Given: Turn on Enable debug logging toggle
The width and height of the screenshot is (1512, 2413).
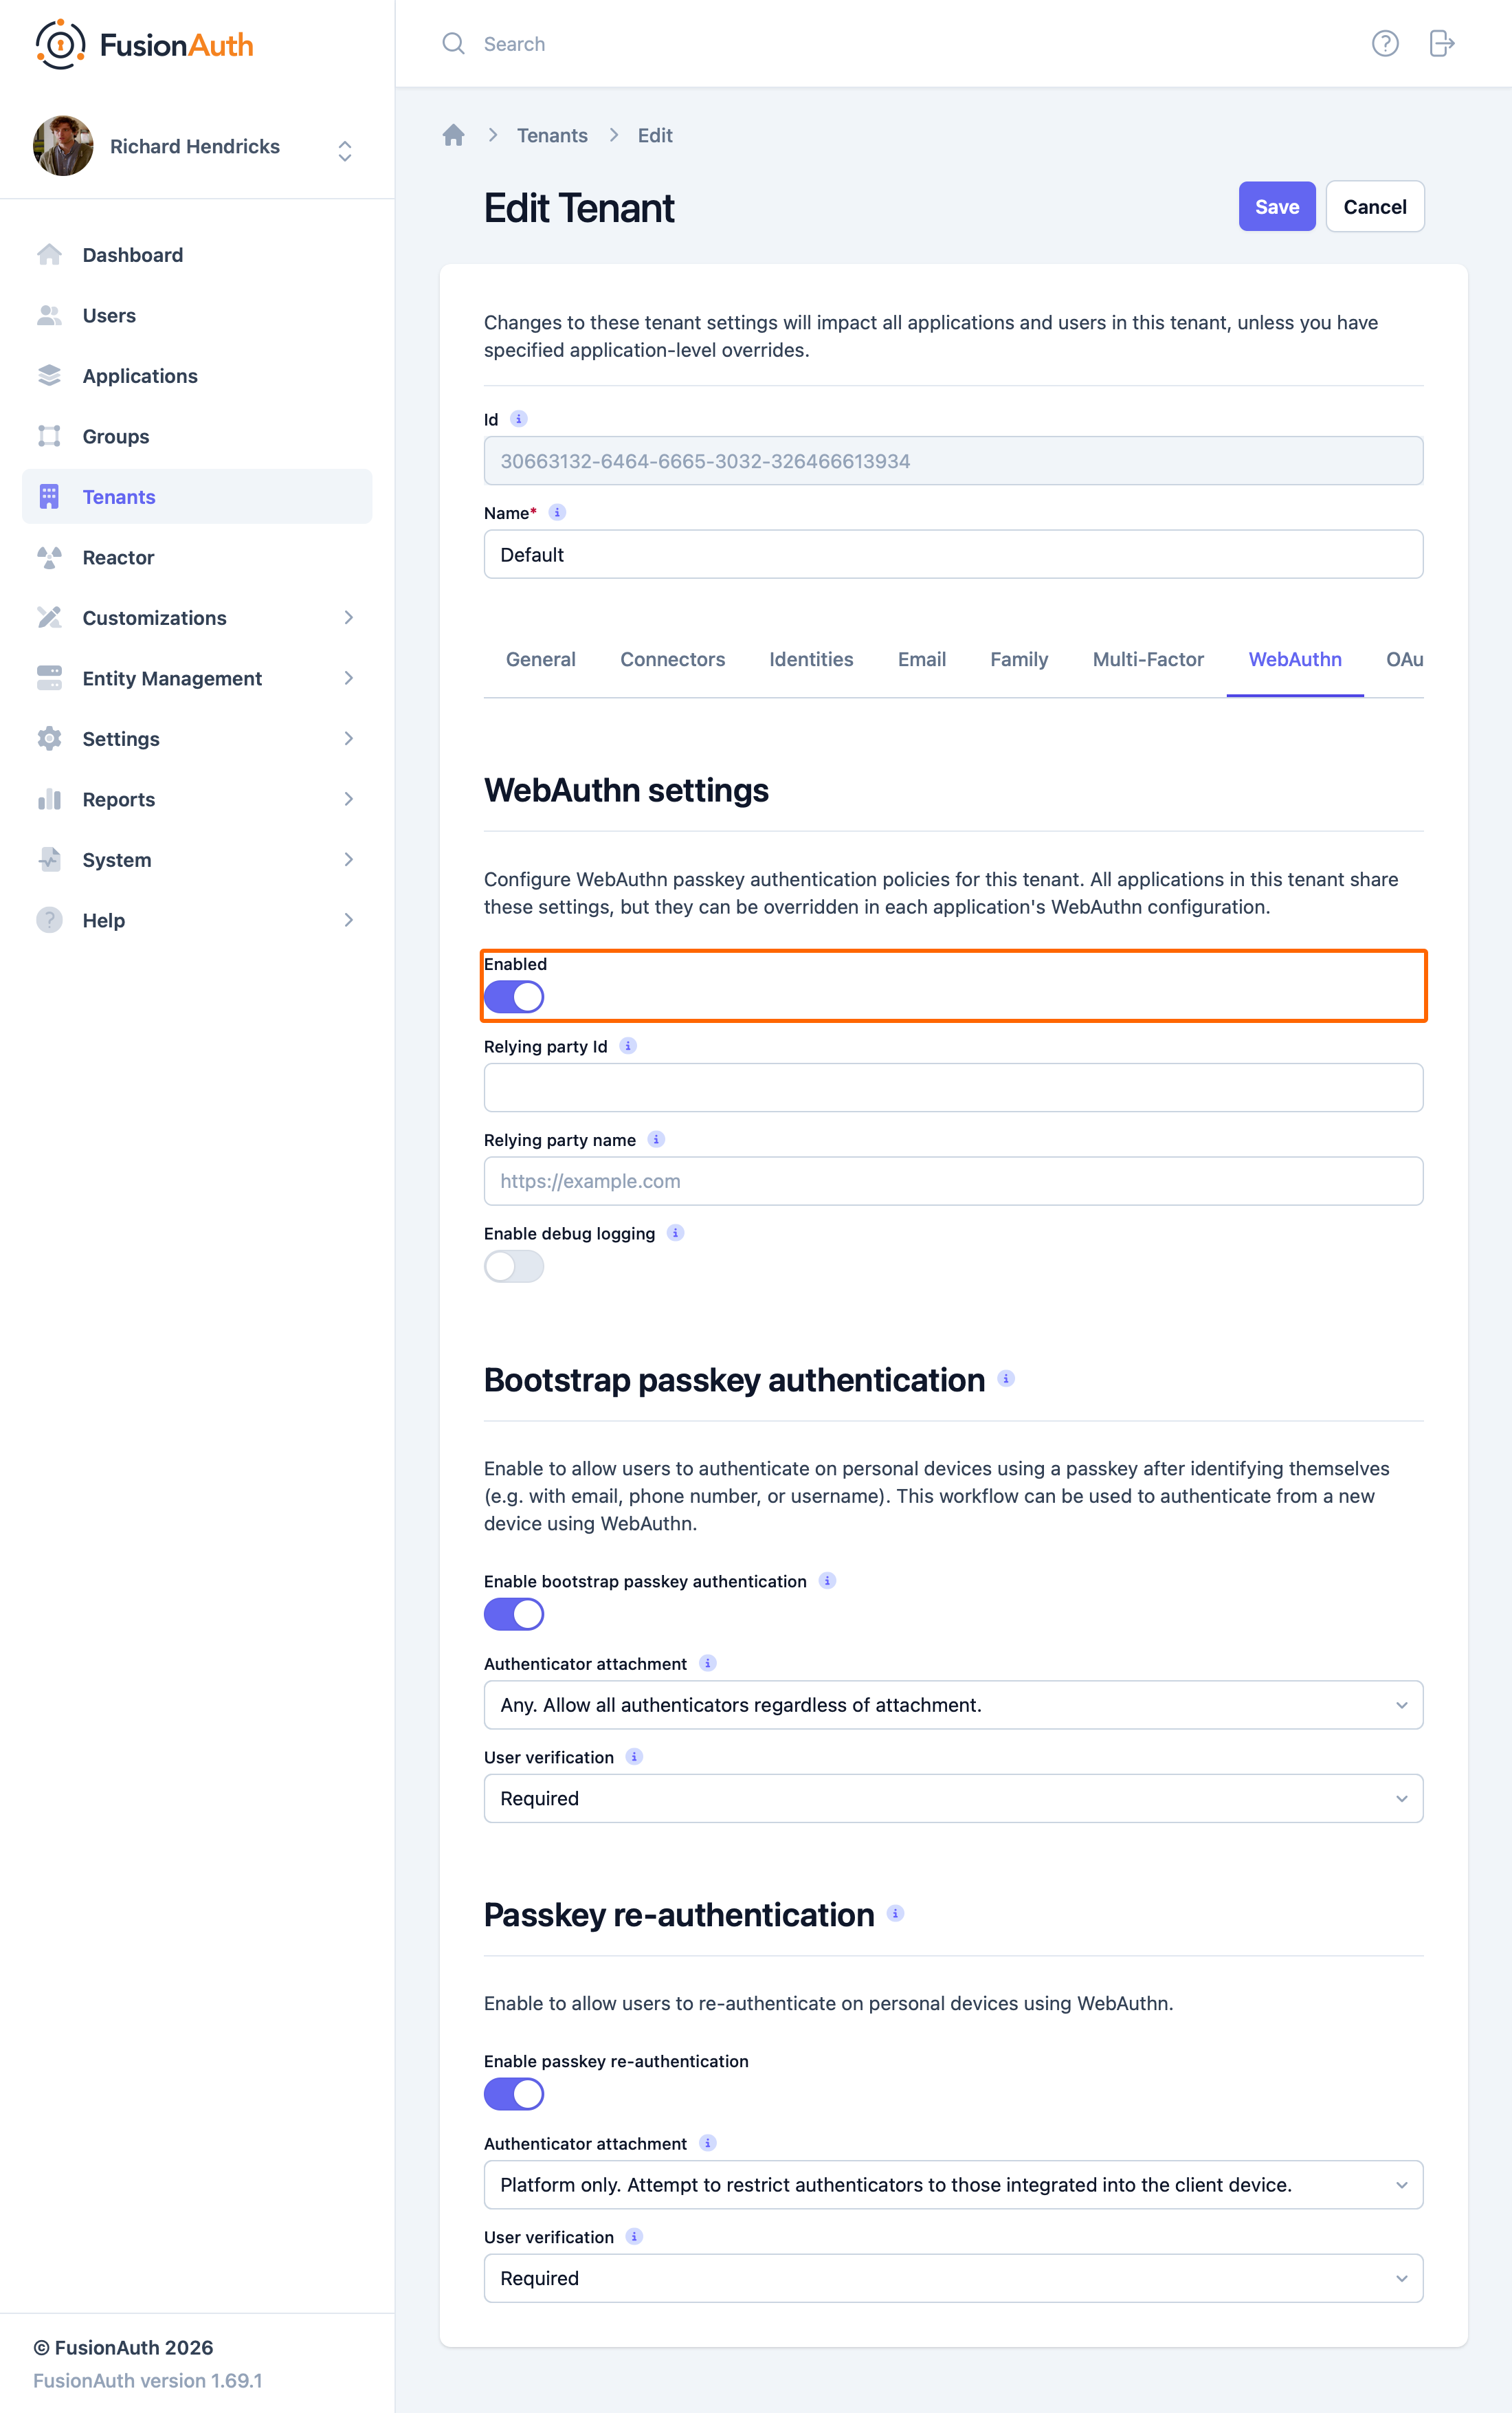Looking at the screenshot, I should pyautogui.click(x=514, y=1266).
